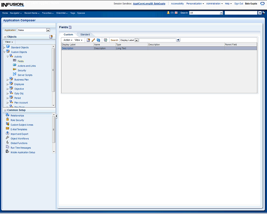Expand the Business Plan object node
Viewport: 267px width, 214px height.
7,79
